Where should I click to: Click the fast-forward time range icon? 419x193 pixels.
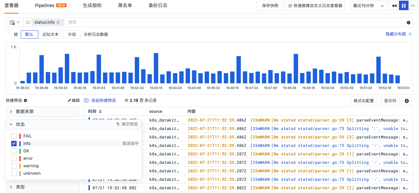click(x=413, y=6)
